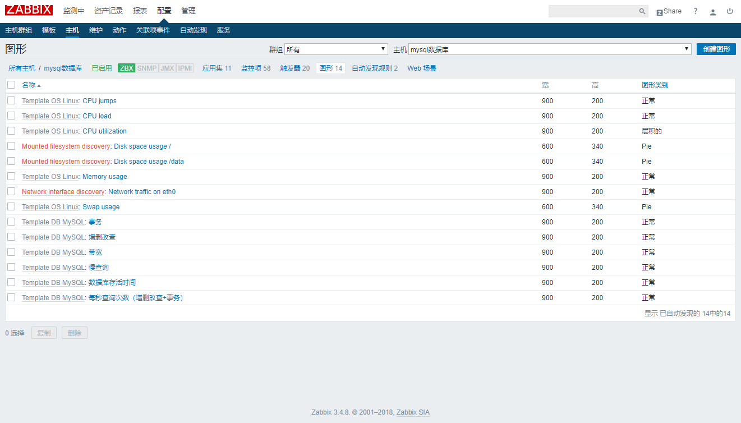
Task: Click the 复制 button
Action: (x=44, y=333)
